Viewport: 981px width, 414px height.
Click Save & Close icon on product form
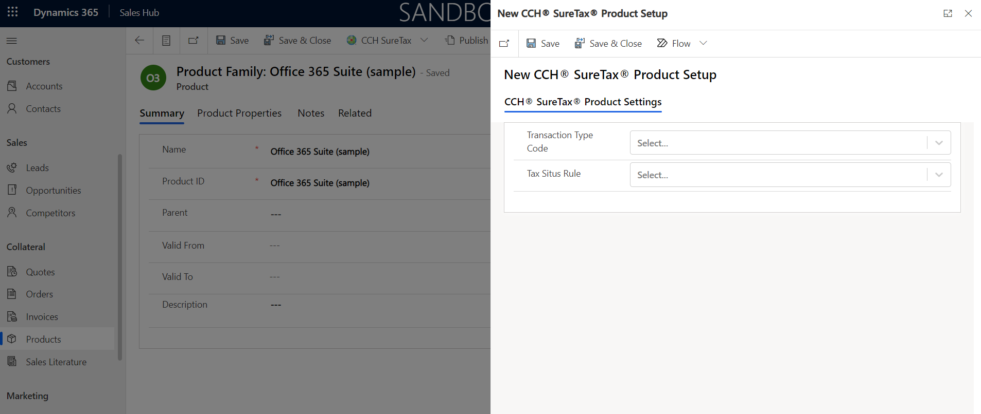point(269,40)
